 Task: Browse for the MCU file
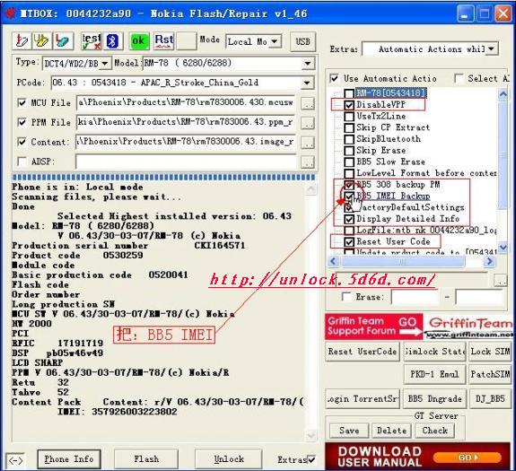coord(308,103)
